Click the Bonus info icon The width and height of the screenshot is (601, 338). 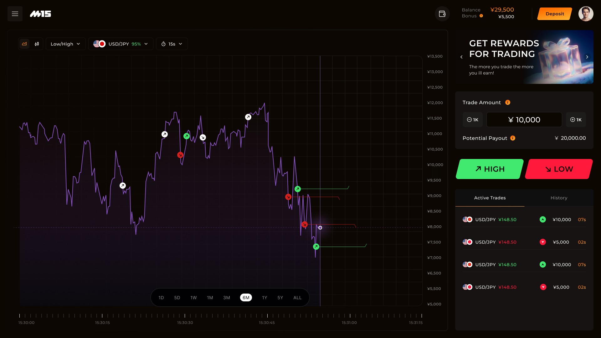pos(481,16)
